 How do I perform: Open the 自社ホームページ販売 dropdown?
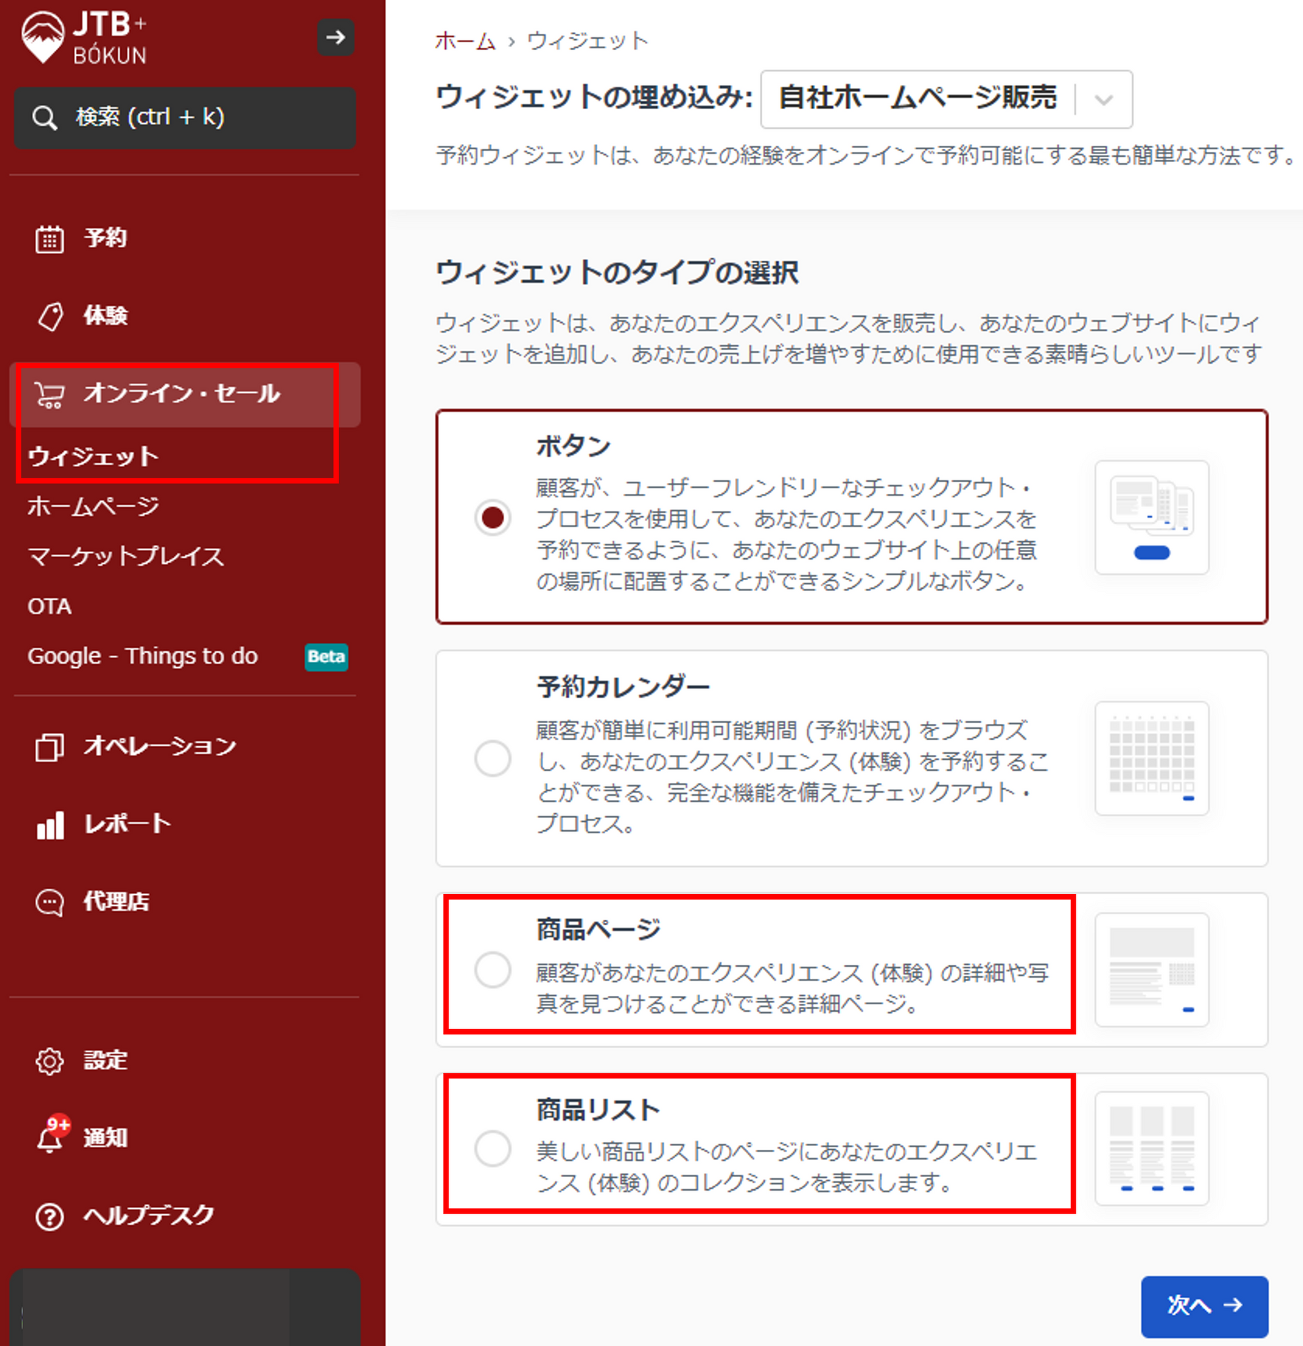[x=946, y=99]
